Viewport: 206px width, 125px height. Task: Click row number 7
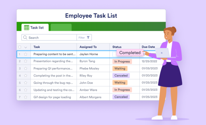20,97
